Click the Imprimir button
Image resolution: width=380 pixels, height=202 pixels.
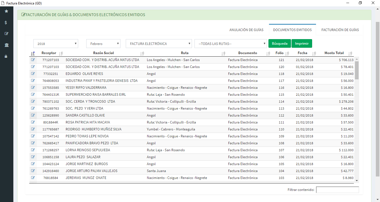302,44
